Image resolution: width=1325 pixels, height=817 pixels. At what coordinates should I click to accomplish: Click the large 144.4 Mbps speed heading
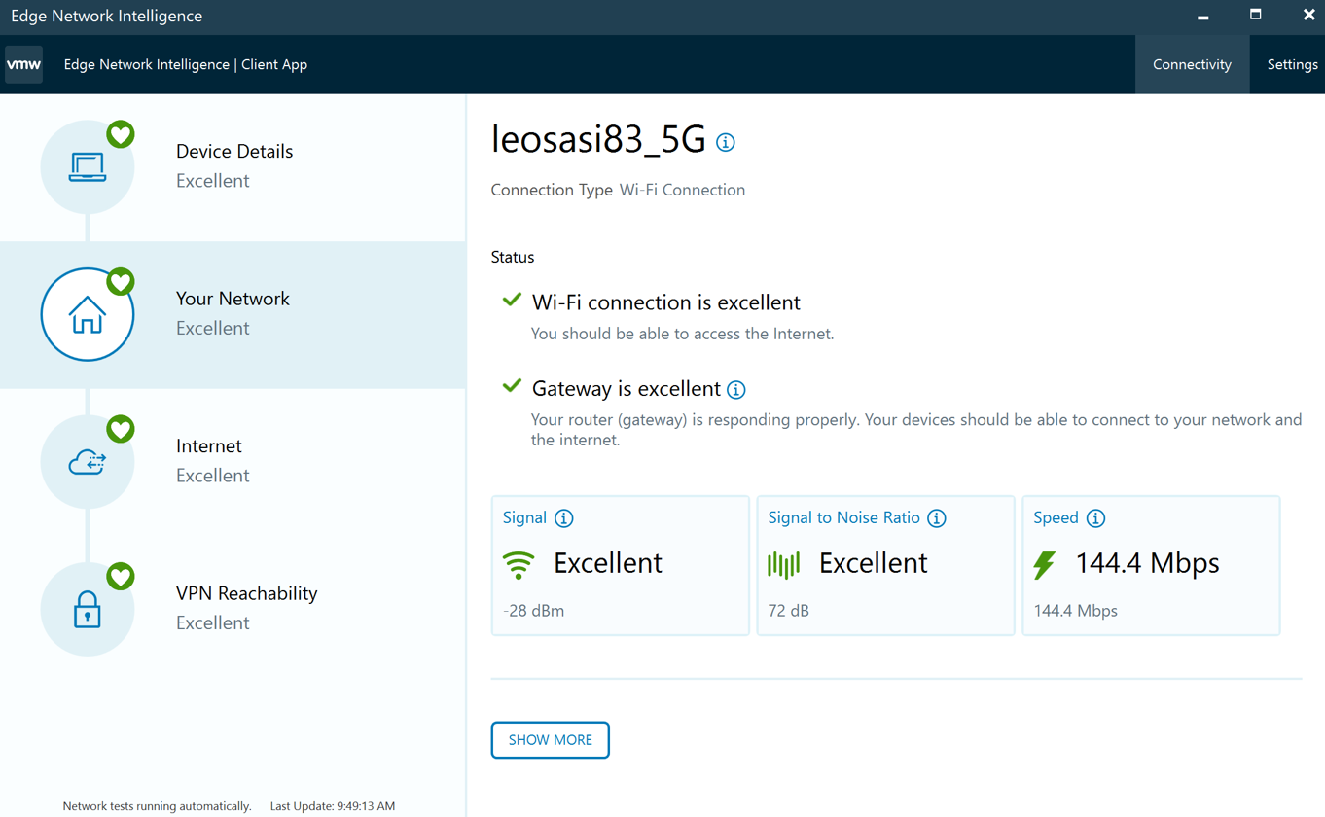point(1147,563)
